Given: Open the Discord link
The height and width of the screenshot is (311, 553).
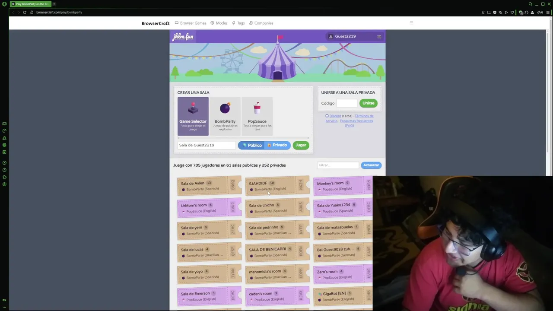Looking at the screenshot, I should click(335, 116).
